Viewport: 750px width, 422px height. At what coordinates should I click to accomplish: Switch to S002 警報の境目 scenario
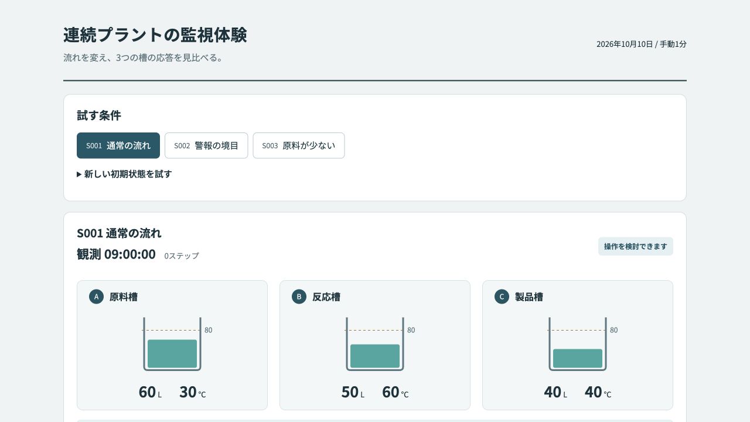click(x=206, y=145)
